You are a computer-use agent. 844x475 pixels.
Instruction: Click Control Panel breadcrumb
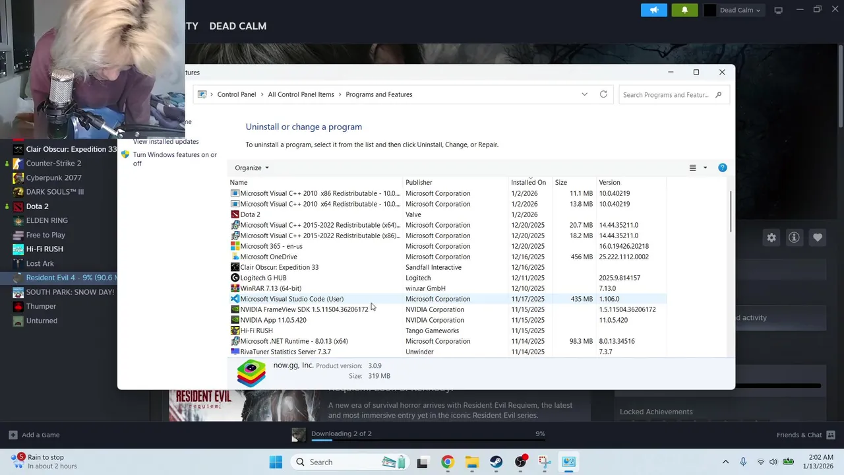click(x=237, y=94)
